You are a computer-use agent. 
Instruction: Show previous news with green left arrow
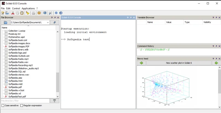coord(141,63)
